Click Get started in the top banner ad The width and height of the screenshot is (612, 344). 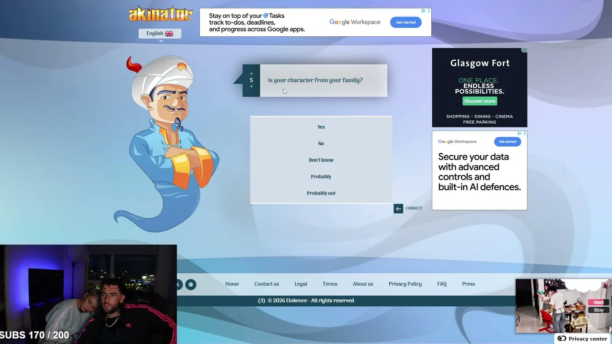click(405, 22)
